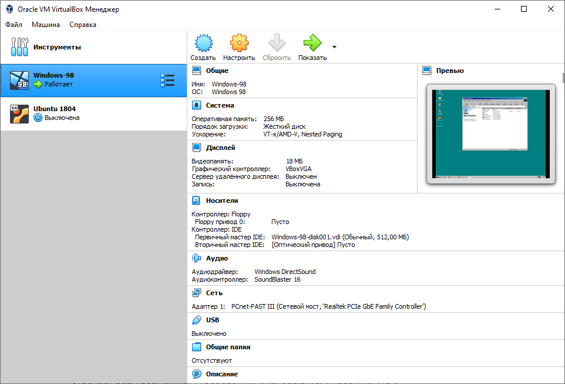Screen dimensions: 565x384
Task: Click the VirtualBox logo in the title bar
Action: click(9, 9)
